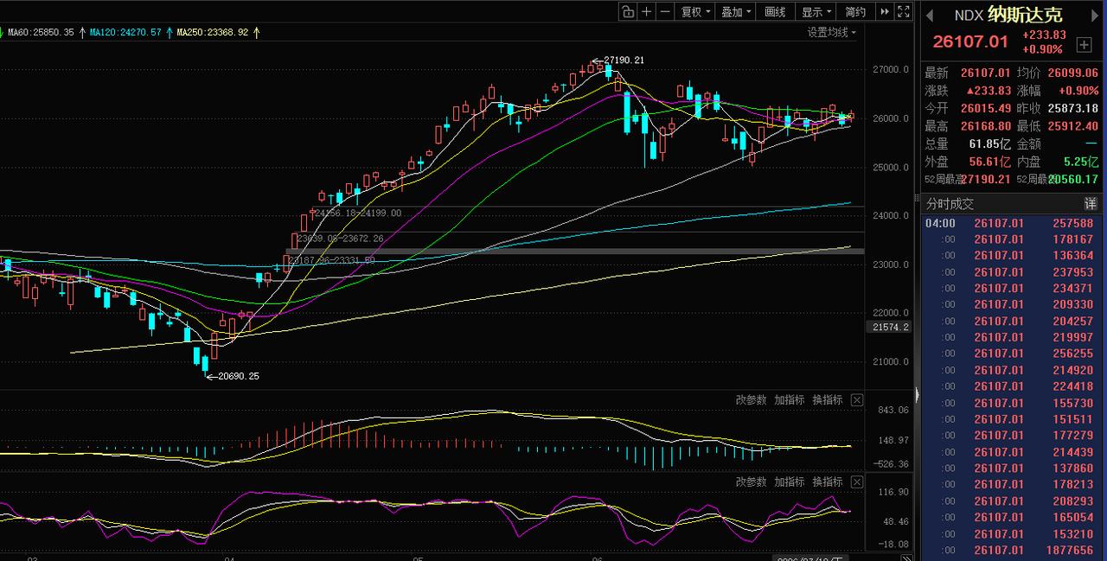
Task: Click 换指标 in the KDJ oscillator panel
Action: 827,482
